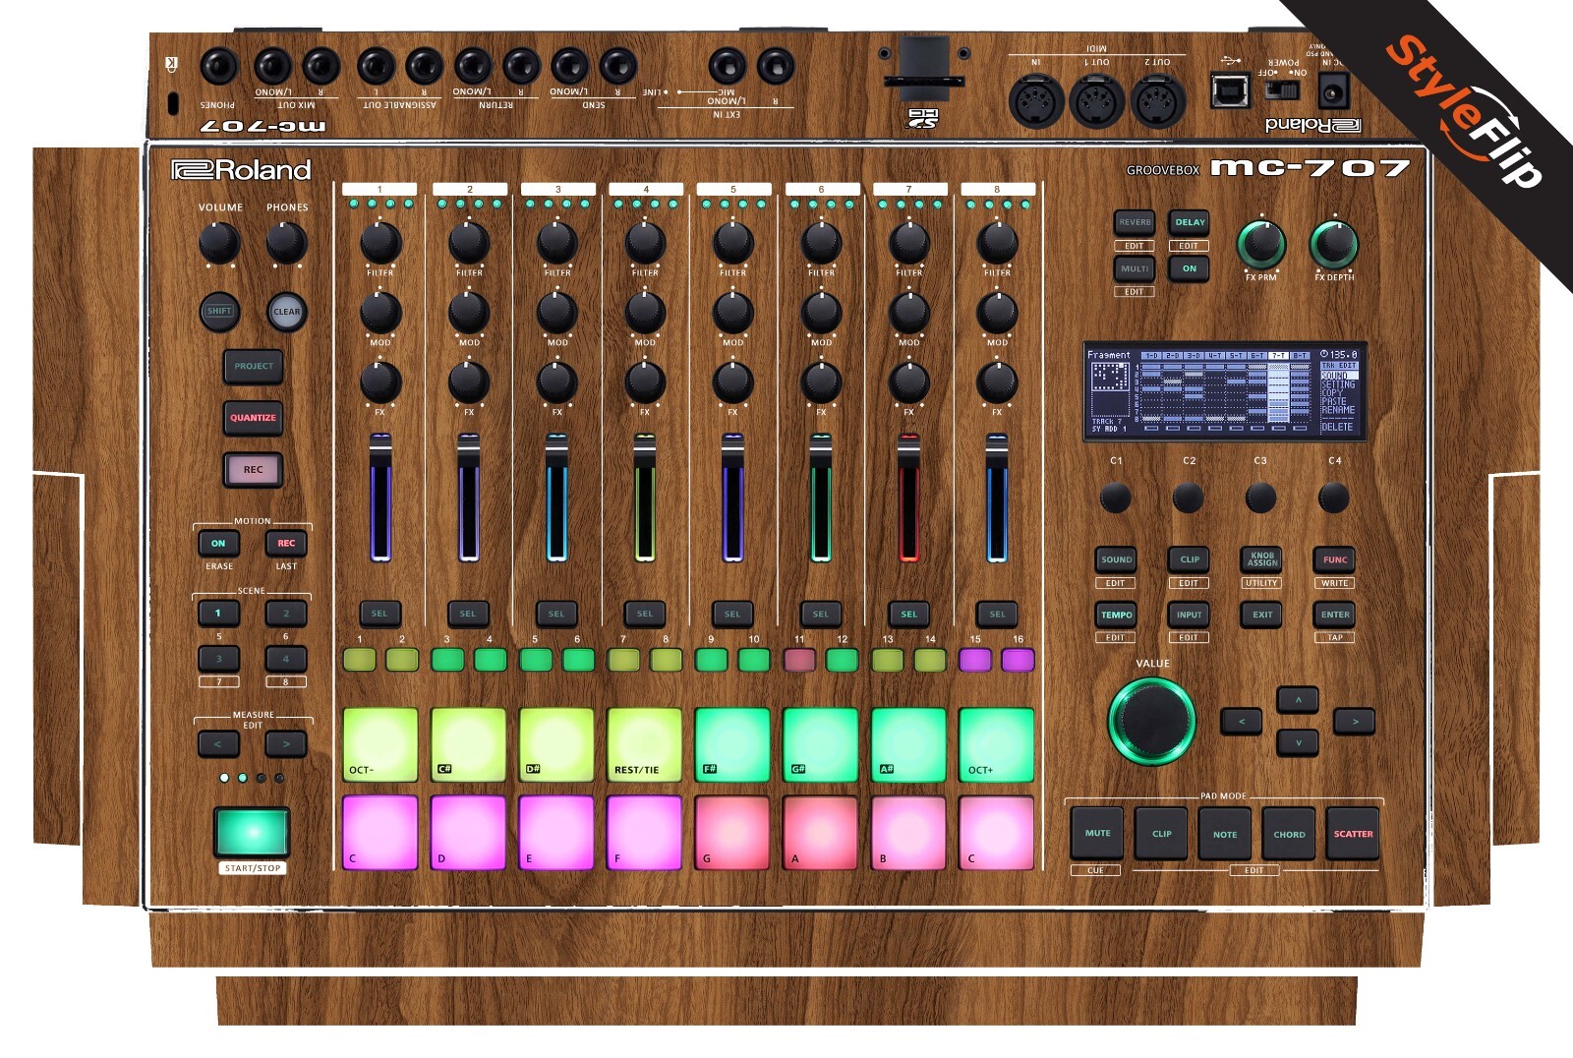Open CLIP button beside SOUND

[1190, 559]
